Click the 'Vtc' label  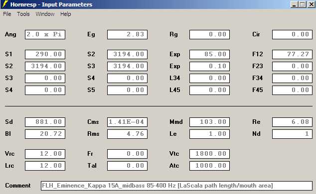click(174, 154)
